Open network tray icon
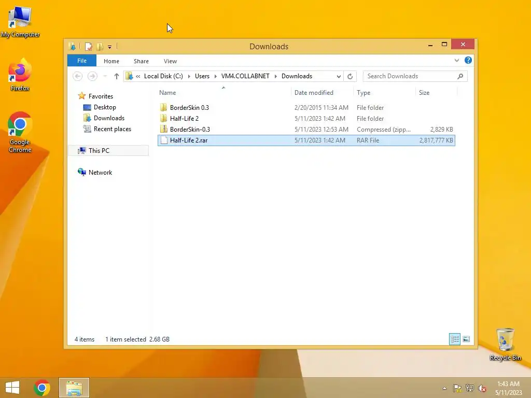This screenshot has height=398, width=531. (470, 388)
